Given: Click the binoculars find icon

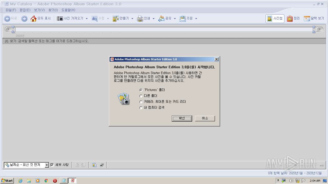Looking at the screenshot, I should [x=7, y=41].
